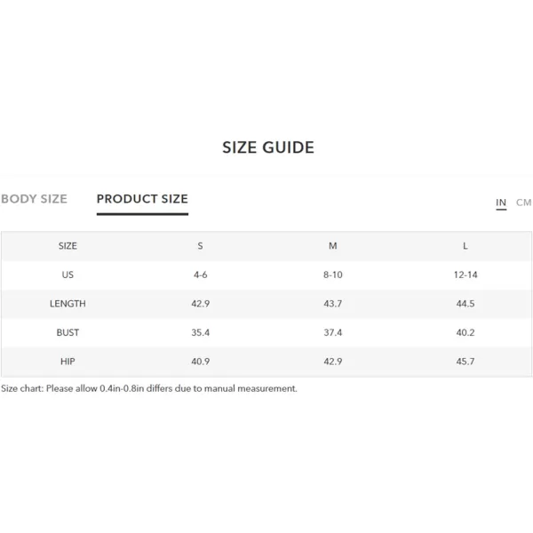The image size is (533, 533).
Task: Click the large hip value 45.7
Action: [x=465, y=362]
